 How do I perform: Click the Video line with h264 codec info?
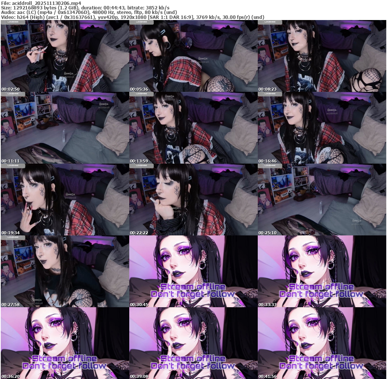coord(133,17)
